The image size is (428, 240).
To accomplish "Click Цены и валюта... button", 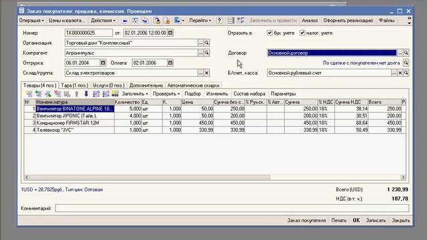I will [67, 21].
